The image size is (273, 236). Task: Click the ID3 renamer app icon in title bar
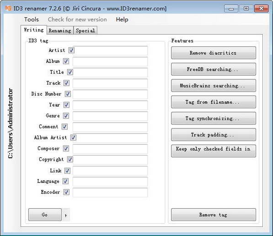click(x=8, y=8)
